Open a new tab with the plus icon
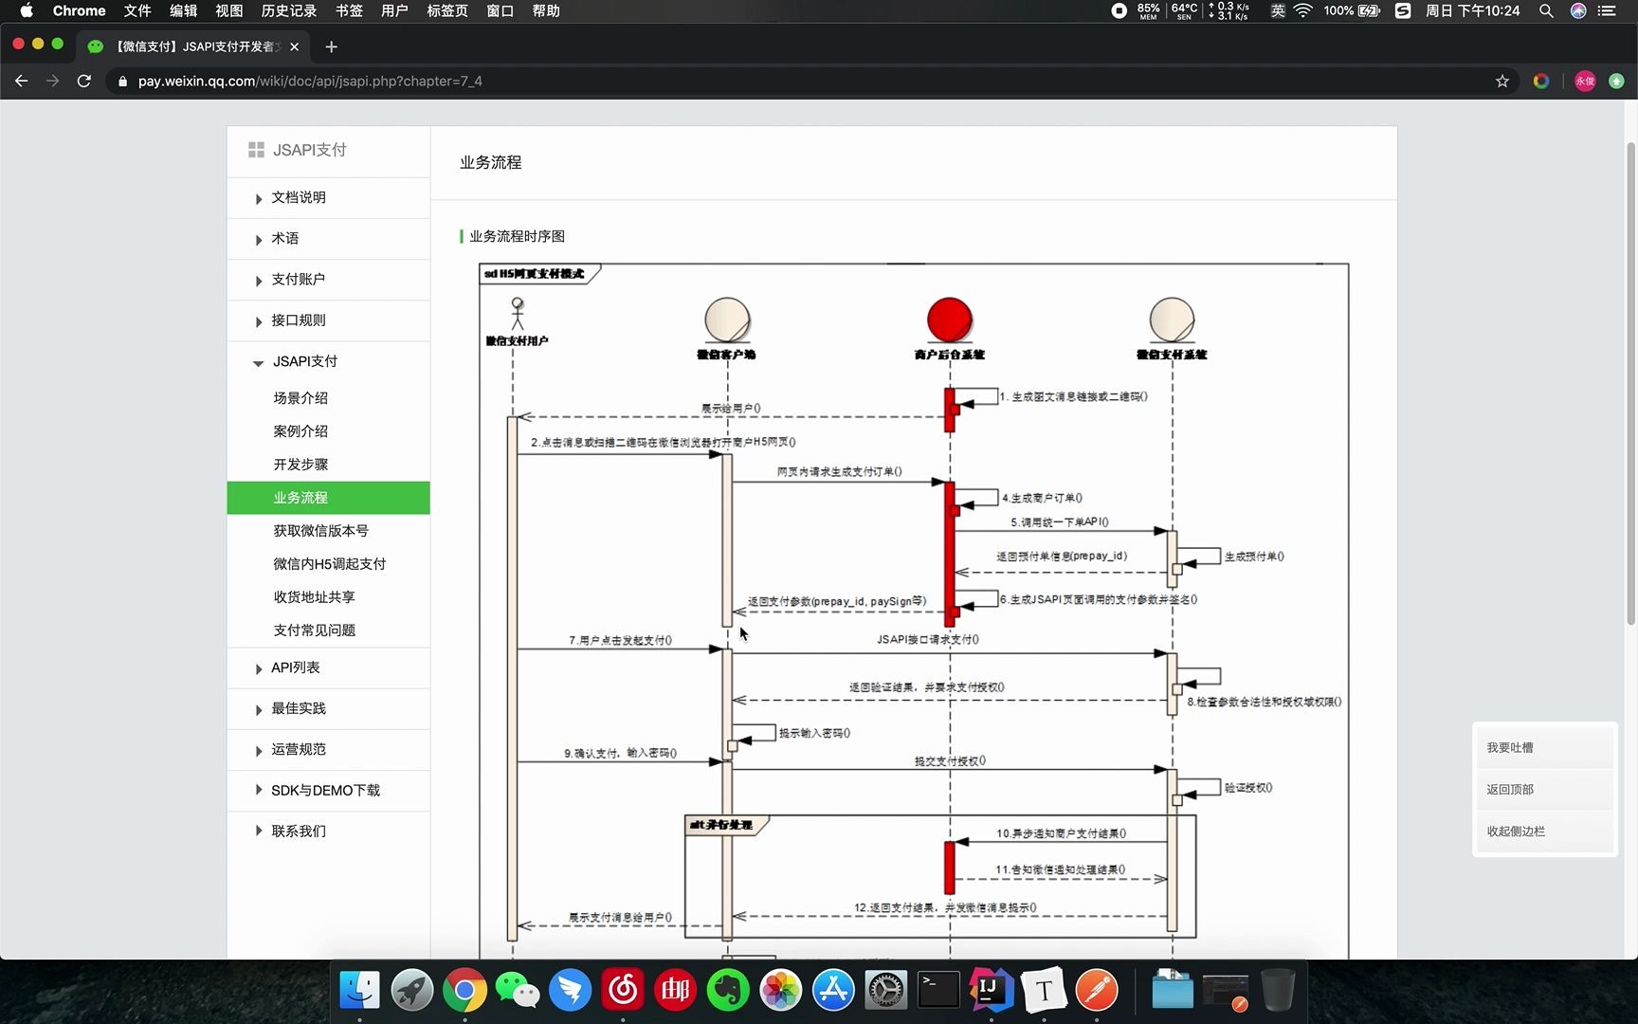The image size is (1638, 1024). point(331,46)
